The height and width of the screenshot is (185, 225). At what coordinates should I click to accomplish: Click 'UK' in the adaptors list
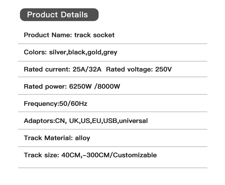pyautogui.click(x=73, y=121)
